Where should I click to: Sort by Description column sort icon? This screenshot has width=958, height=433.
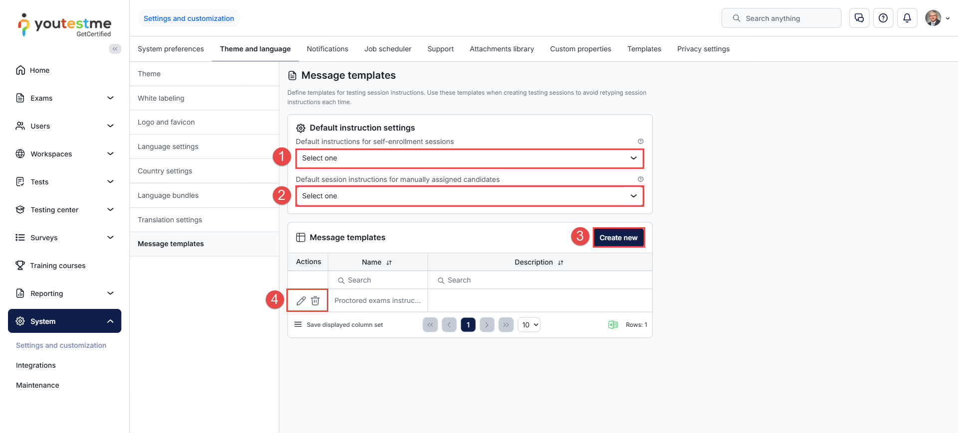click(561, 263)
